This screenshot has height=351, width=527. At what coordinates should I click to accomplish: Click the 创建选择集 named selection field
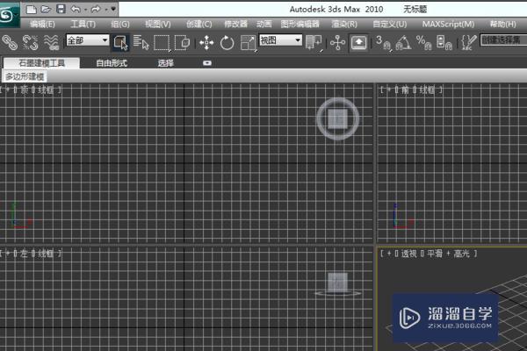[x=503, y=40]
